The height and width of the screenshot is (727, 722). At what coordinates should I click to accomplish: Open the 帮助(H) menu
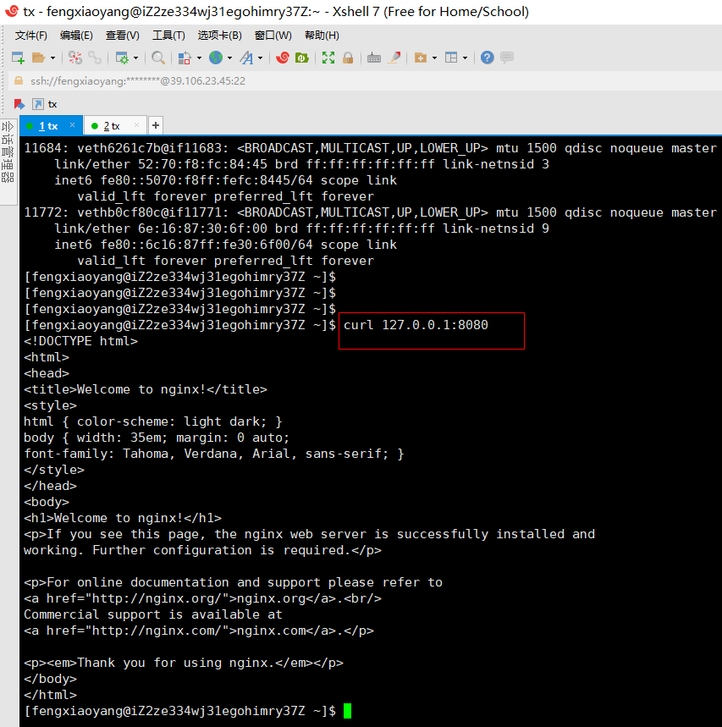[322, 36]
